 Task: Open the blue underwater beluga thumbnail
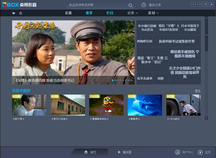145,105
